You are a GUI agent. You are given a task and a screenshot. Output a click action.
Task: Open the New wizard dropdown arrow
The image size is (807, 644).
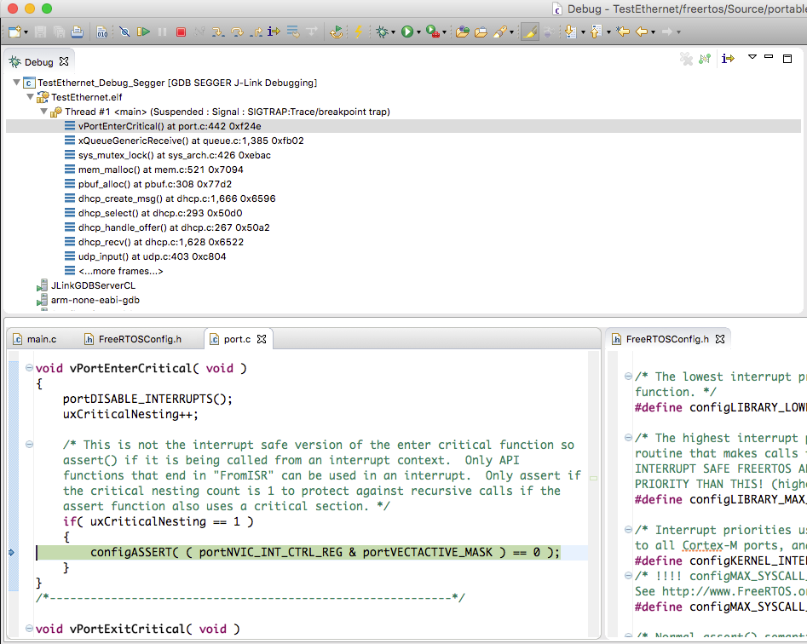pos(26,32)
